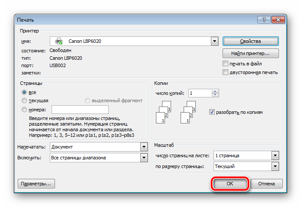The width and height of the screenshot is (301, 207).
Task: Open 'по размеру страницы' dropdown
Action: pyautogui.click(x=275, y=166)
